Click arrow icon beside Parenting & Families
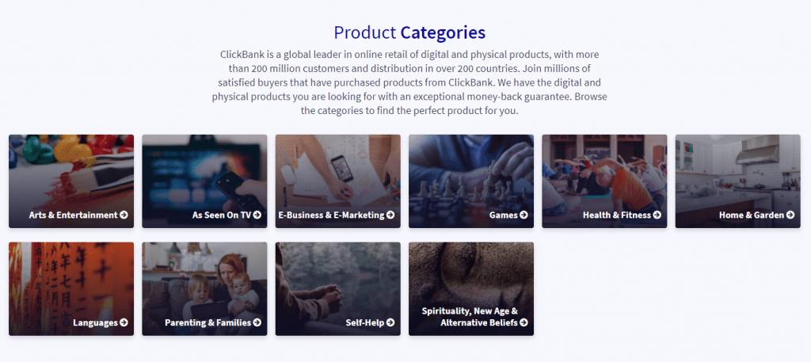The image size is (811, 362). pos(257,323)
